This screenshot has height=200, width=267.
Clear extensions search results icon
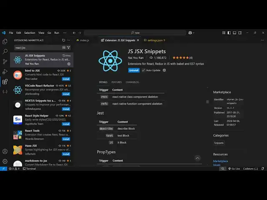click(x=64, y=47)
